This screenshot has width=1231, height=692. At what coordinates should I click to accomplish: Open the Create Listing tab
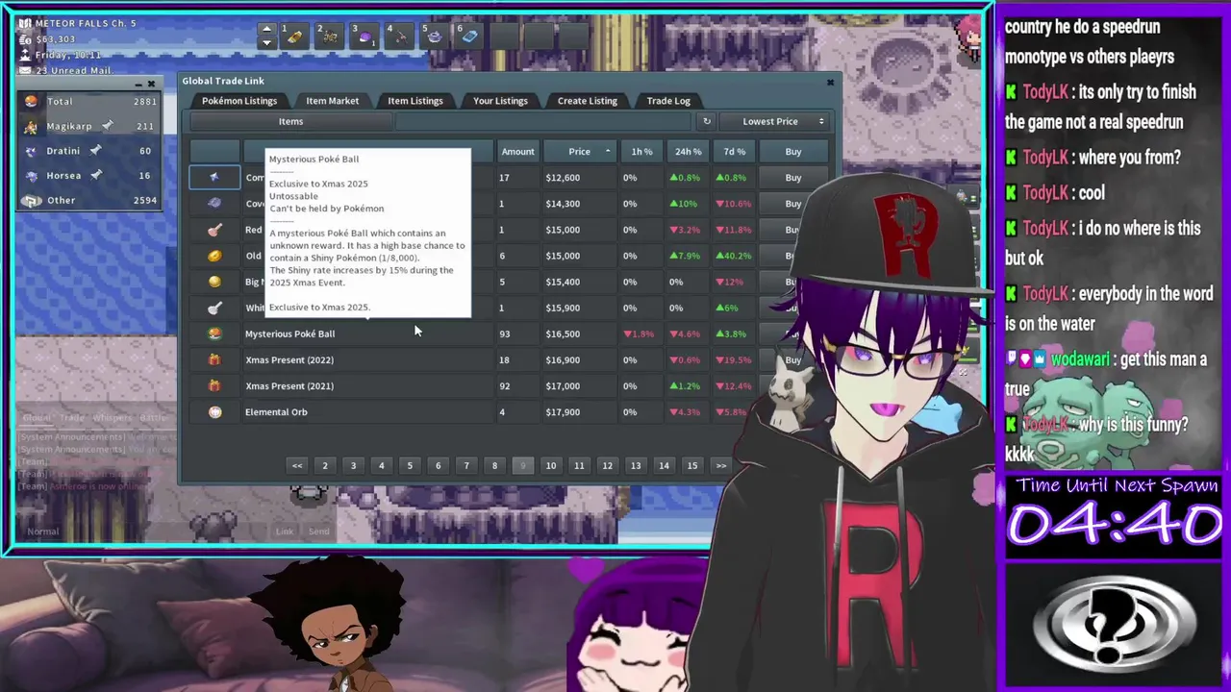coord(588,101)
